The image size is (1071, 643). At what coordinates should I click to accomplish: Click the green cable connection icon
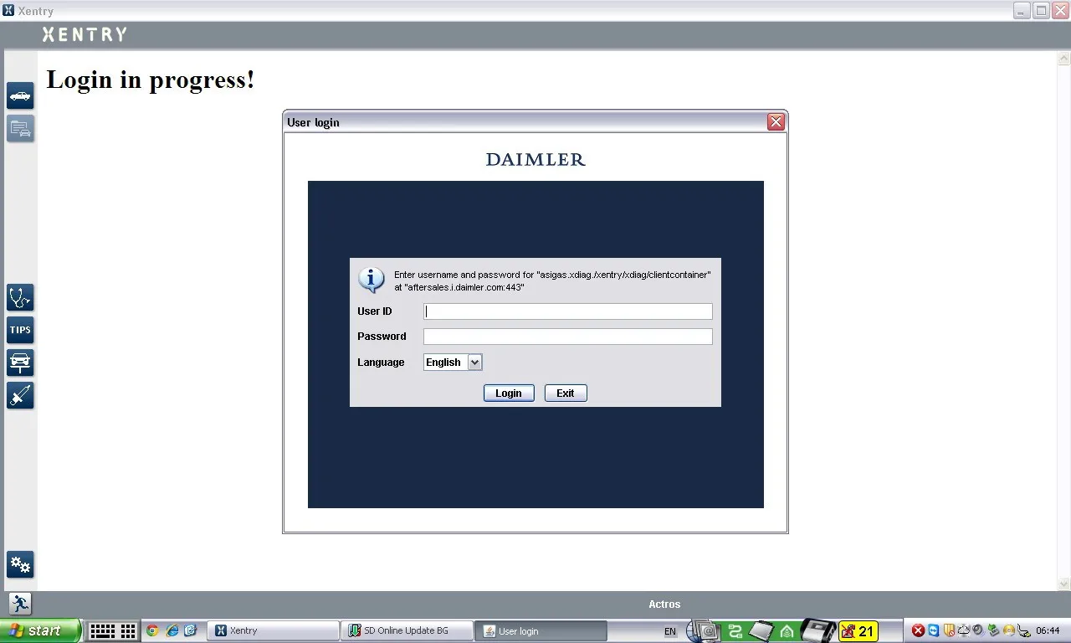click(x=735, y=630)
